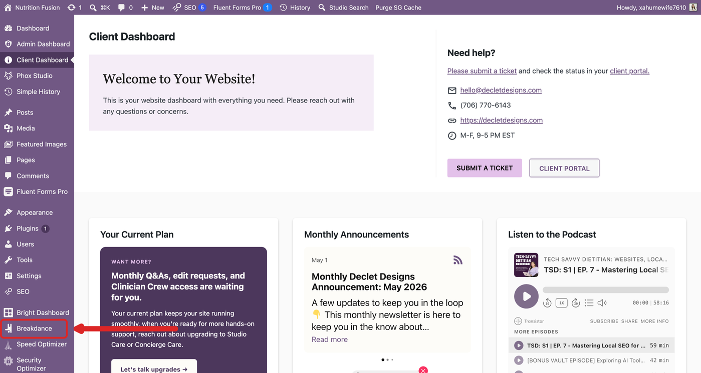Click the Fluent Forms Pro sidebar icon
Image resolution: width=701 pixels, height=373 pixels.
point(8,191)
